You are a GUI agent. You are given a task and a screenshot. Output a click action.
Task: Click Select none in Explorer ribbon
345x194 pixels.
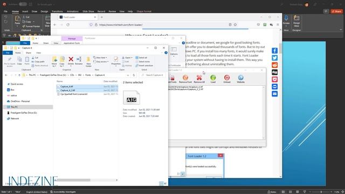[x=142, y=61]
